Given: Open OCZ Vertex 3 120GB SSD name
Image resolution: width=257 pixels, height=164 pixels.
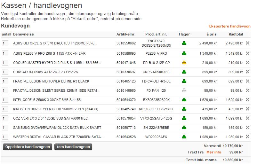Looking at the screenshot, I should click(50, 118).
